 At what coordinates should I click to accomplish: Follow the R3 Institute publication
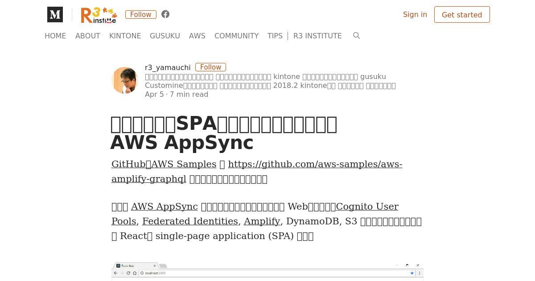point(141,14)
